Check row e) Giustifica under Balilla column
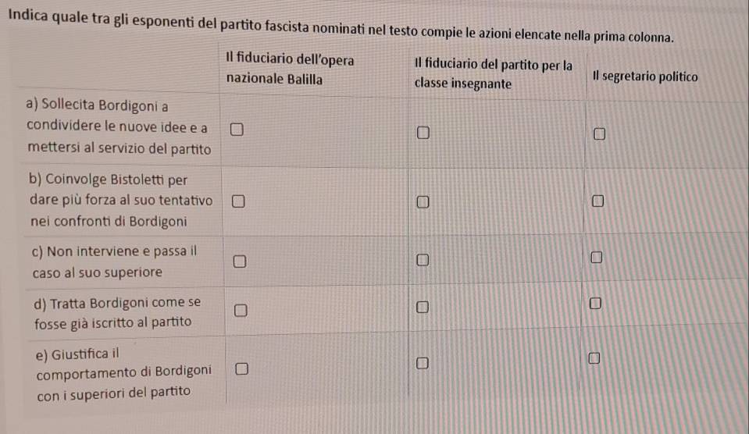The width and height of the screenshot is (749, 434). click(241, 368)
